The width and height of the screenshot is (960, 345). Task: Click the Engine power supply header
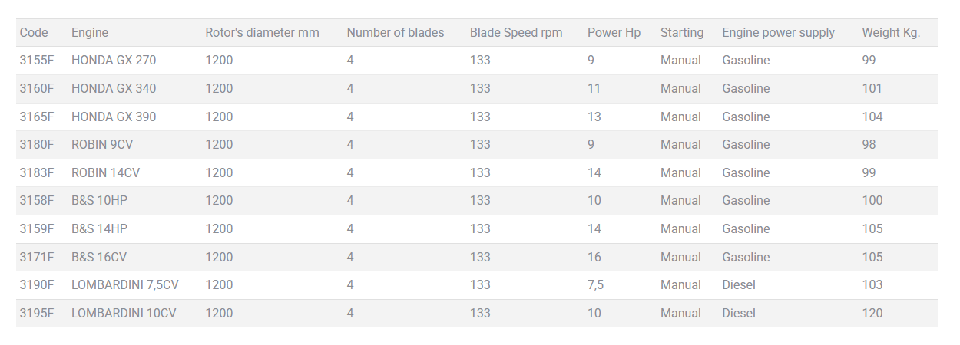pyautogui.click(x=778, y=32)
